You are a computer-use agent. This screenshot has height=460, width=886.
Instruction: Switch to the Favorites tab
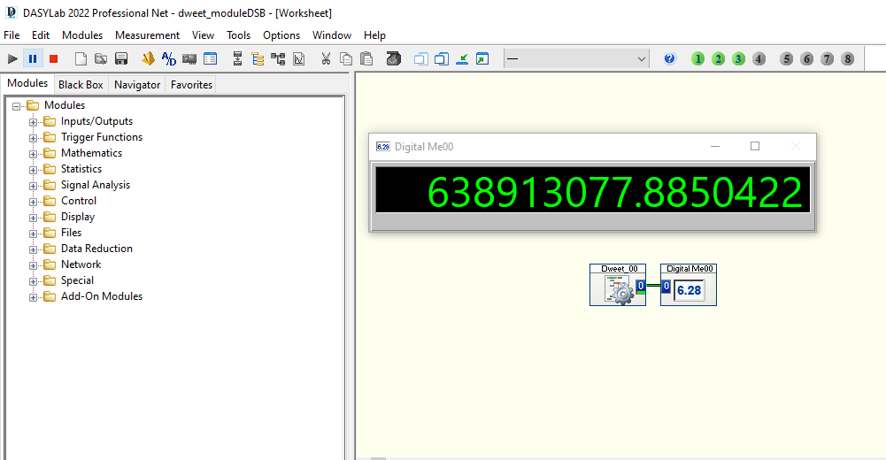[191, 85]
